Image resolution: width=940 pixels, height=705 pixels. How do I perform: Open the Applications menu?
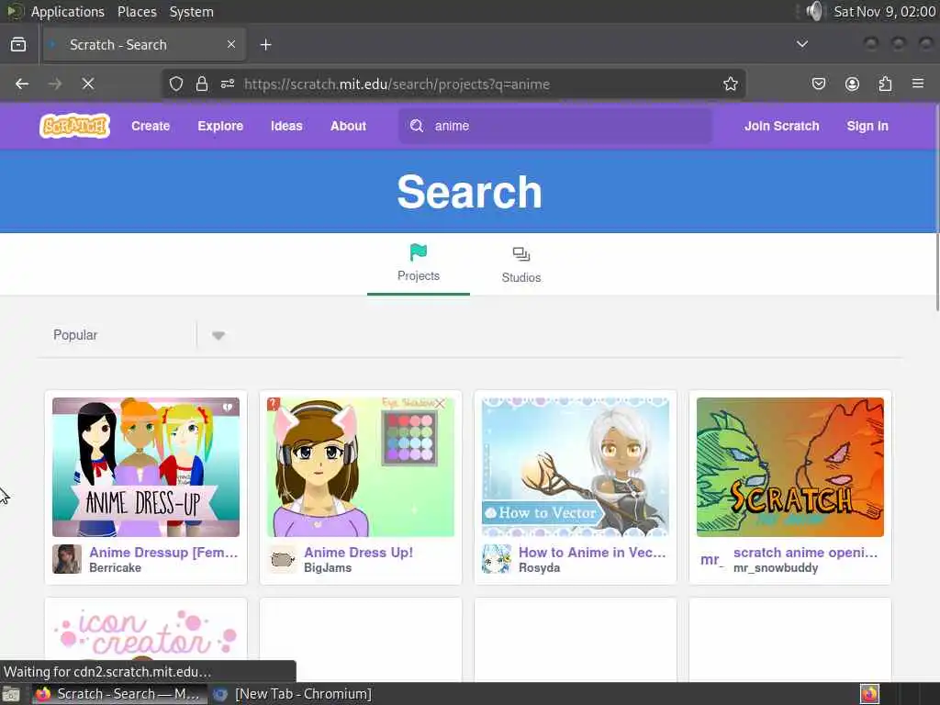click(67, 11)
